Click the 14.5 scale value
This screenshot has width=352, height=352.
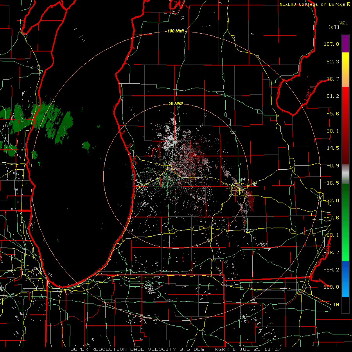click(333, 148)
